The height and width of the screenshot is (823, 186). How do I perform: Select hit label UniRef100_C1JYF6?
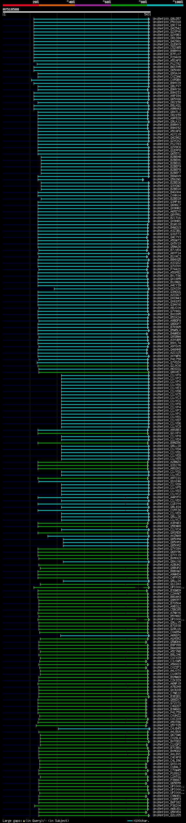pos(167,404)
